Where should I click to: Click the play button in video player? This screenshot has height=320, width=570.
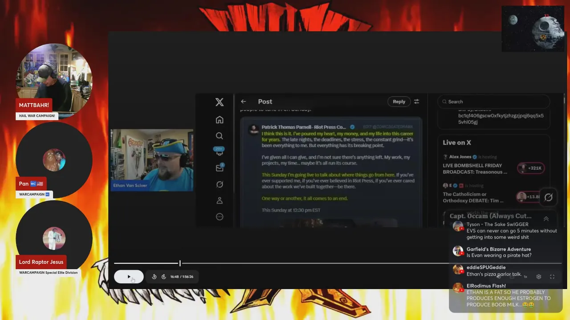(129, 276)
